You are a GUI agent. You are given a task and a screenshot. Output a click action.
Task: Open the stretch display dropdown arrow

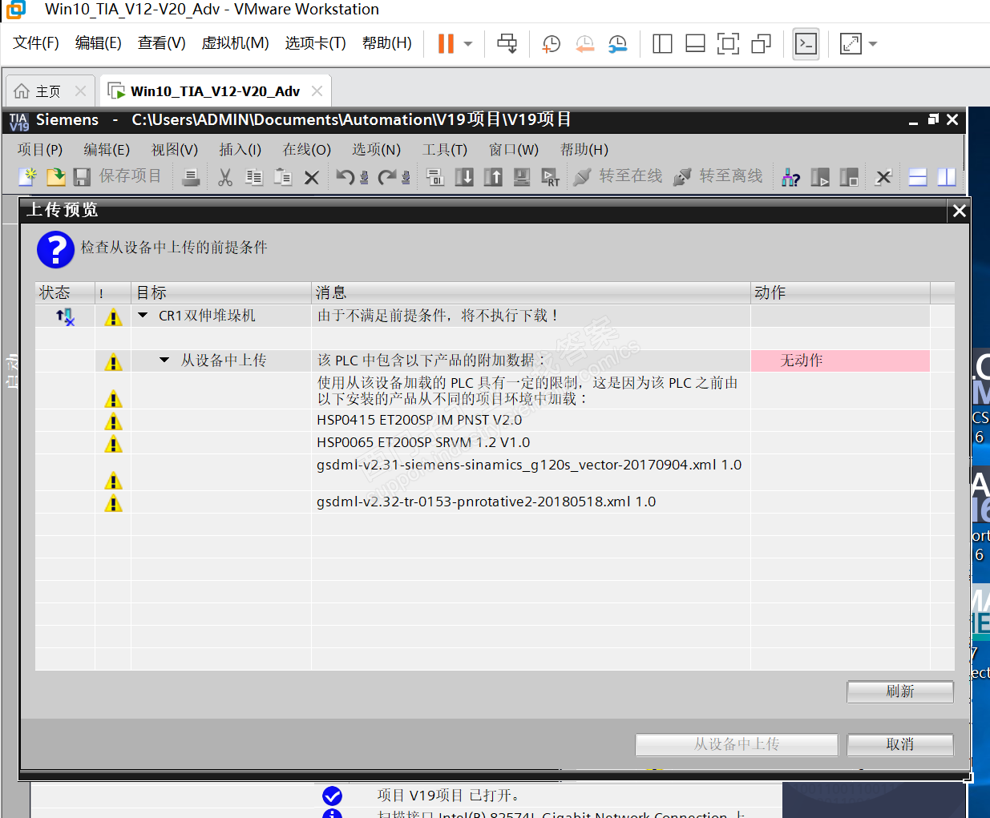(x=873, y=44)
